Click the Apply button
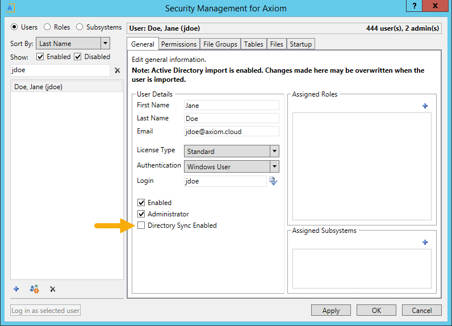Screen dimensions: 452x326 (x=331, y=311)
